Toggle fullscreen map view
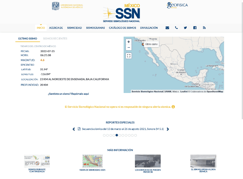The height and width of the screenshot is (179, 243). tap(129, 56)
